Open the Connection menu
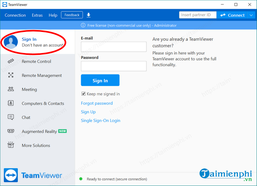This screenshot has height=186, width=257. point(15,15)
